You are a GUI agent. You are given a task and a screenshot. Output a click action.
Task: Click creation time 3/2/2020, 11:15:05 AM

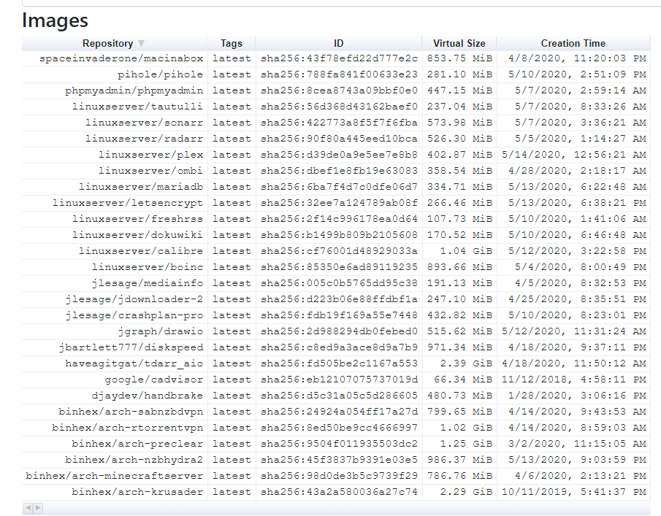(577, 444)
